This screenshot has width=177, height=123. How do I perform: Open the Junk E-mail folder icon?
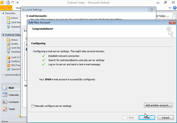(8, 57)
